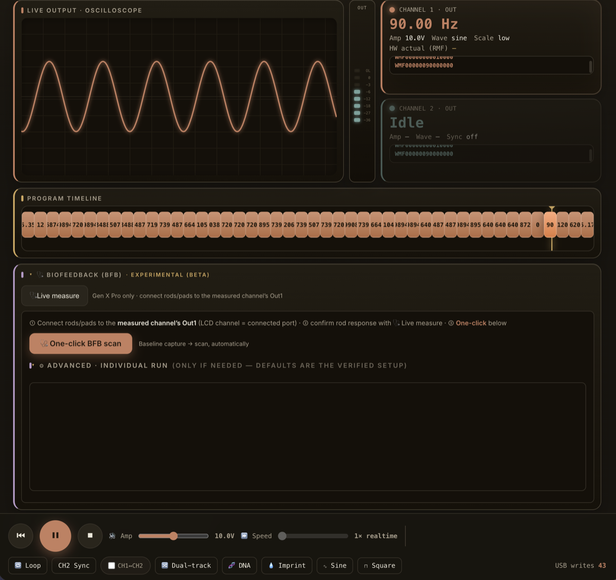
Task: Click the Idle status of Channel 2
Action: [407, 123]
